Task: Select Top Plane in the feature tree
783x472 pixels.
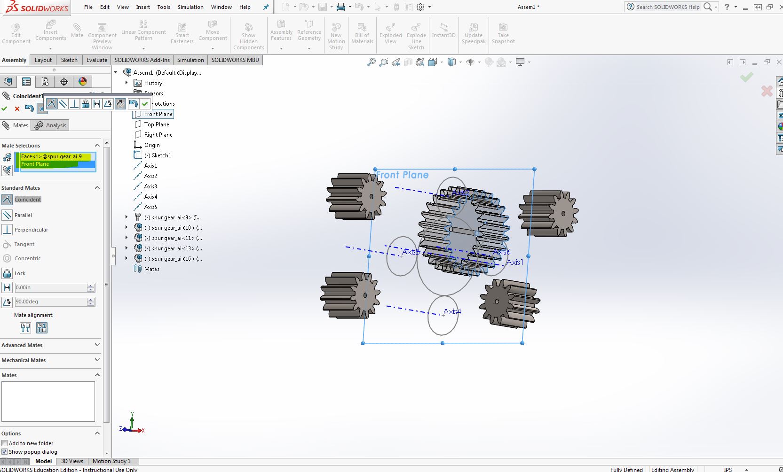Action: [157, 124]
